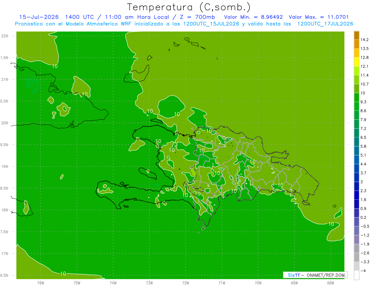Click the colorbar label "8.6"

coord(363,111)
